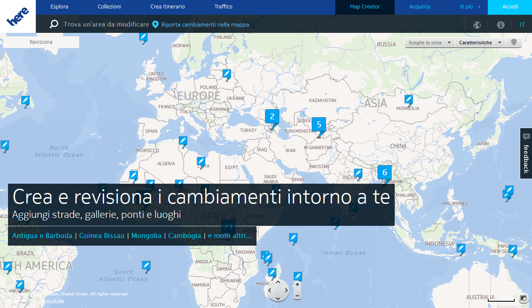This screenshot has width=532, height=308.
Task: Zoom in with the plus button
Action: click(297, 284)
